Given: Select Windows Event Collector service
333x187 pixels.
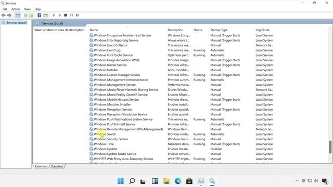Looking at the screenshot, I should [x=111, y=45].
